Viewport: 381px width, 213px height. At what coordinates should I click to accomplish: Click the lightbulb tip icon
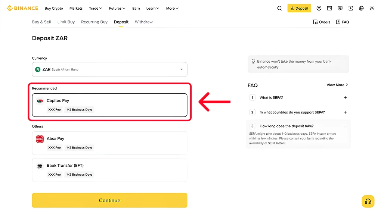(253, 62)
